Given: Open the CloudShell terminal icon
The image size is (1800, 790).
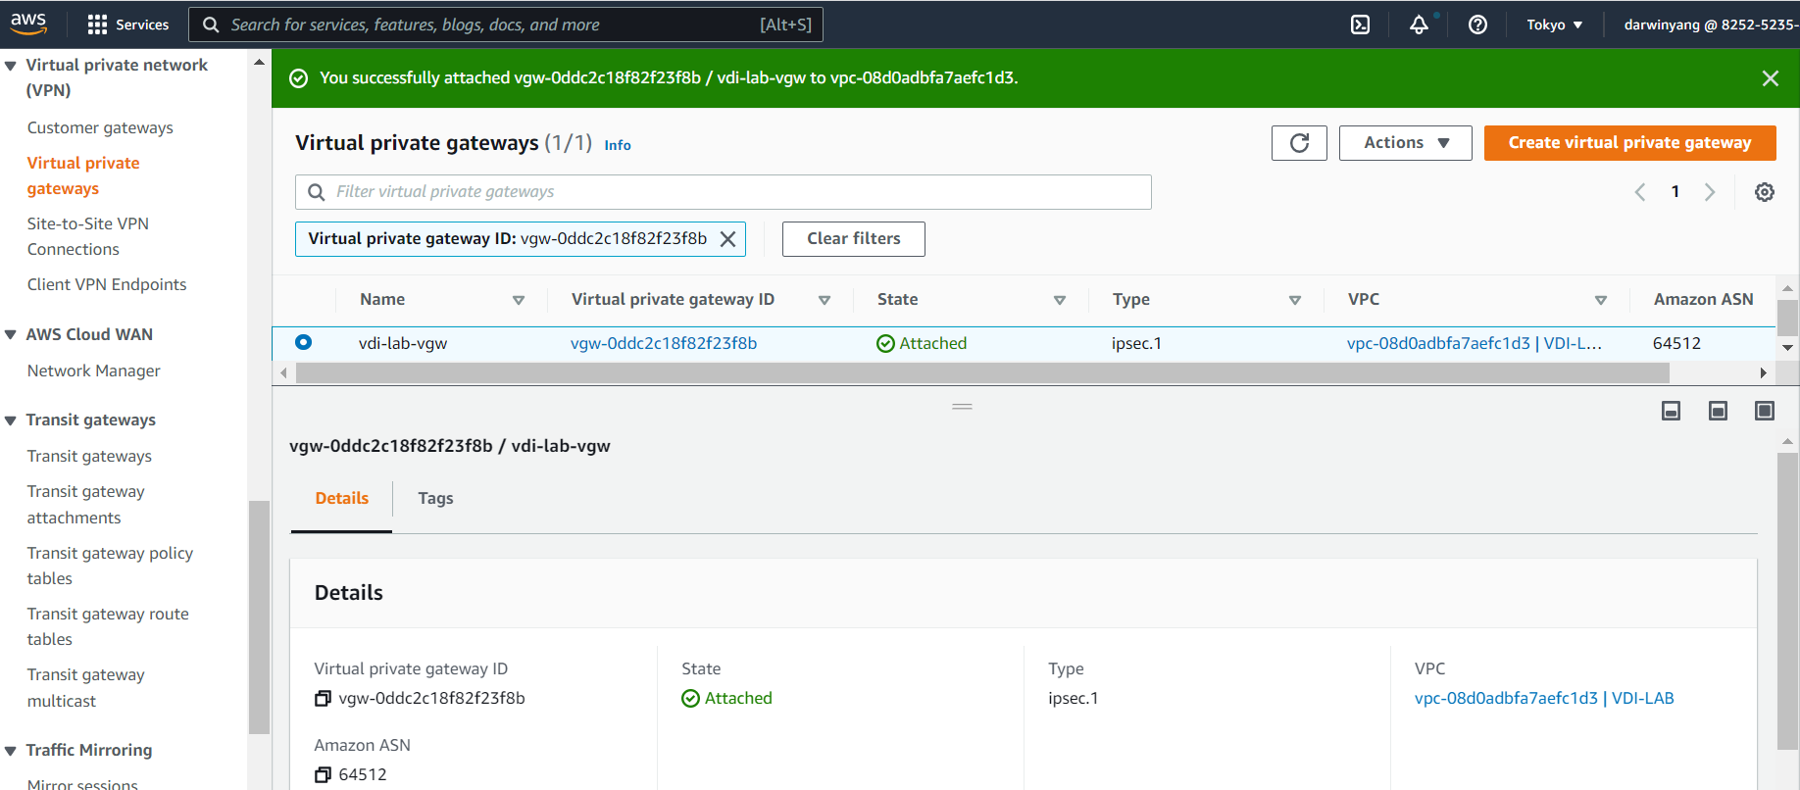Looking at the screenshot, I should [1360, 25].
